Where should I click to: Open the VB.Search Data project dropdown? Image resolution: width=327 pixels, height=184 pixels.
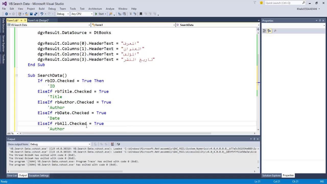tap(49, 25)
